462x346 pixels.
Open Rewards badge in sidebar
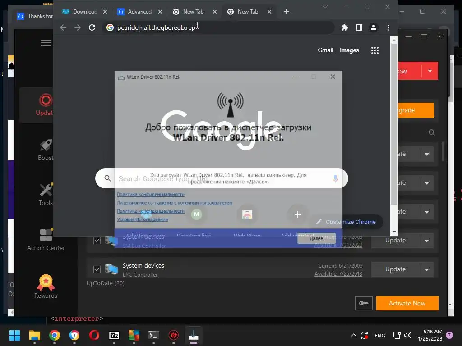[46, 287]
